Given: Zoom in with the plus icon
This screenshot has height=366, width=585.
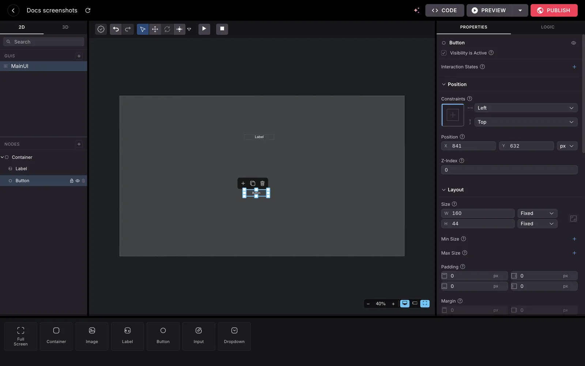Looking at the screenshot, I should pos(393,304).
